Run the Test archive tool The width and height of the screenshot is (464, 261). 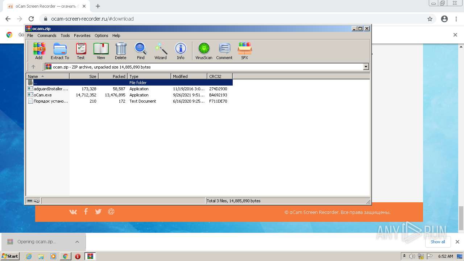tap(81, 51)
